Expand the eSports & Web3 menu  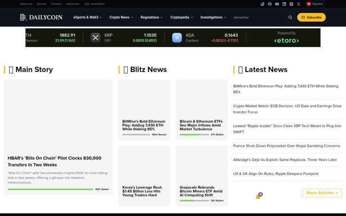coord(87,17)
